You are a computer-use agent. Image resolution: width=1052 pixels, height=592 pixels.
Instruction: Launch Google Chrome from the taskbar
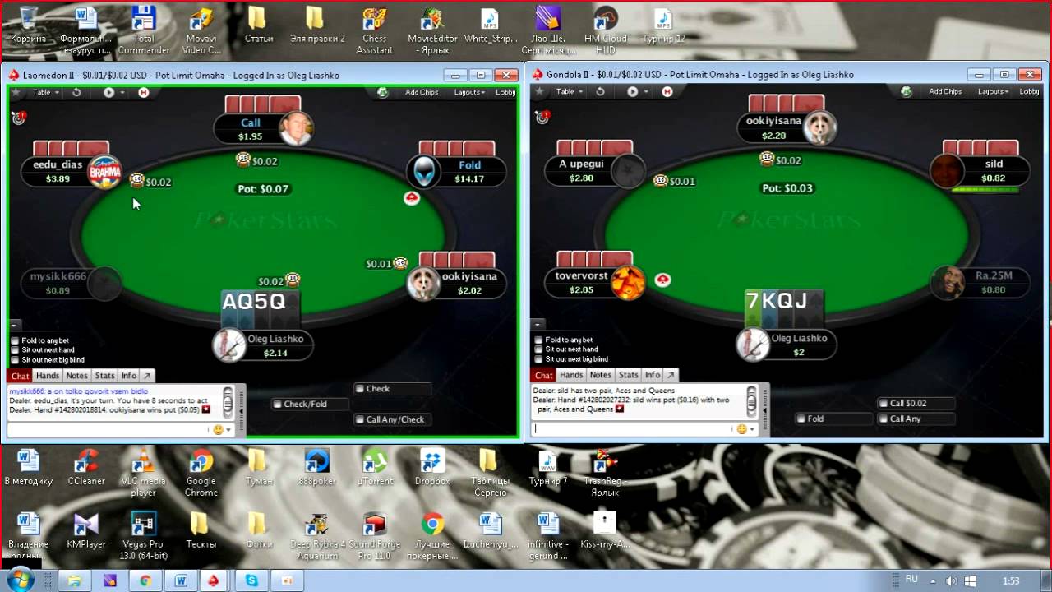[x=143, y=581]
